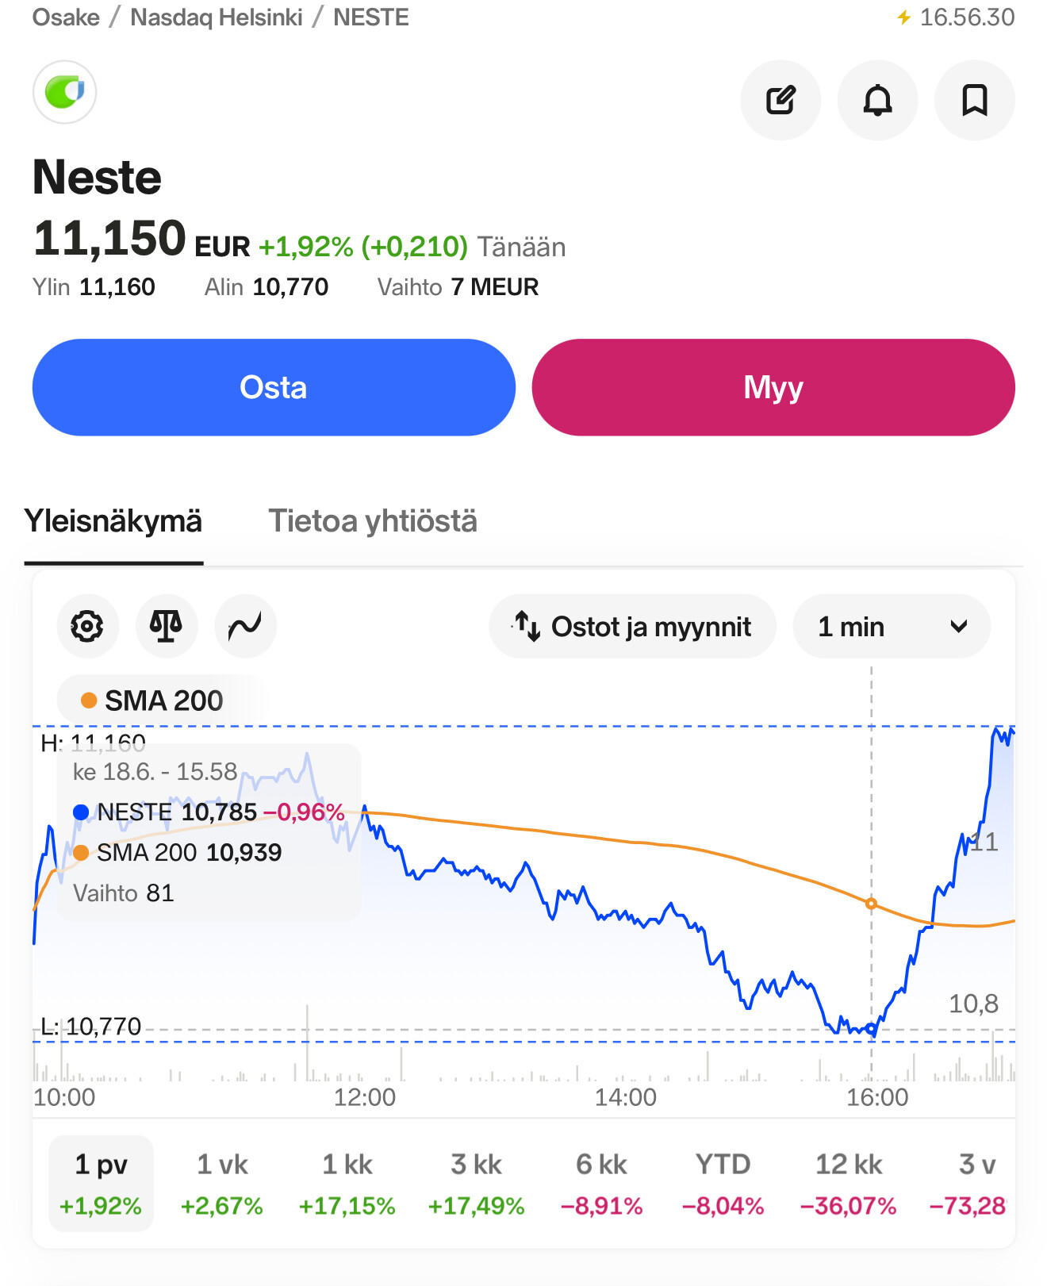Follow the Nasdaq Helsinki breadcrumb link
The width and height of the screenshot is (1047, 1286).
(x=217, y=17)
